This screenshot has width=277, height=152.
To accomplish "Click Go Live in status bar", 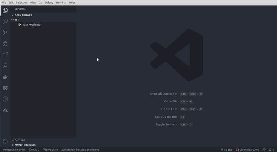I will (x=226, y=150).
